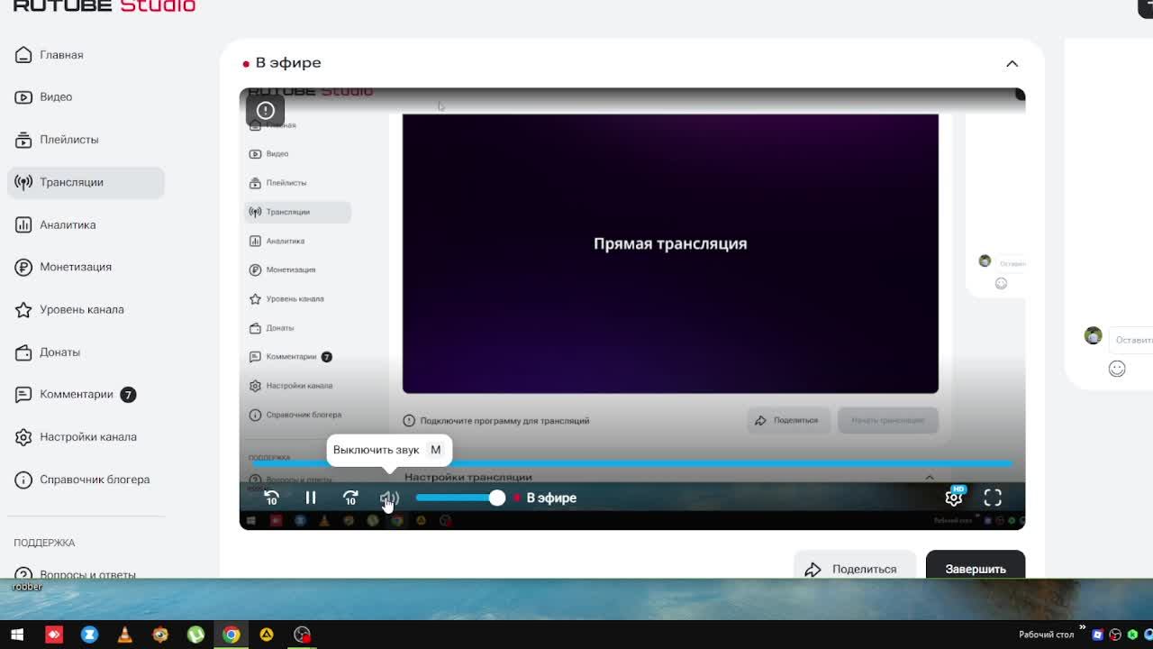Click the Донаты wallet icon
This screenshot has height=649, width=1153.
pyautogui.click(x=23, y=352)
